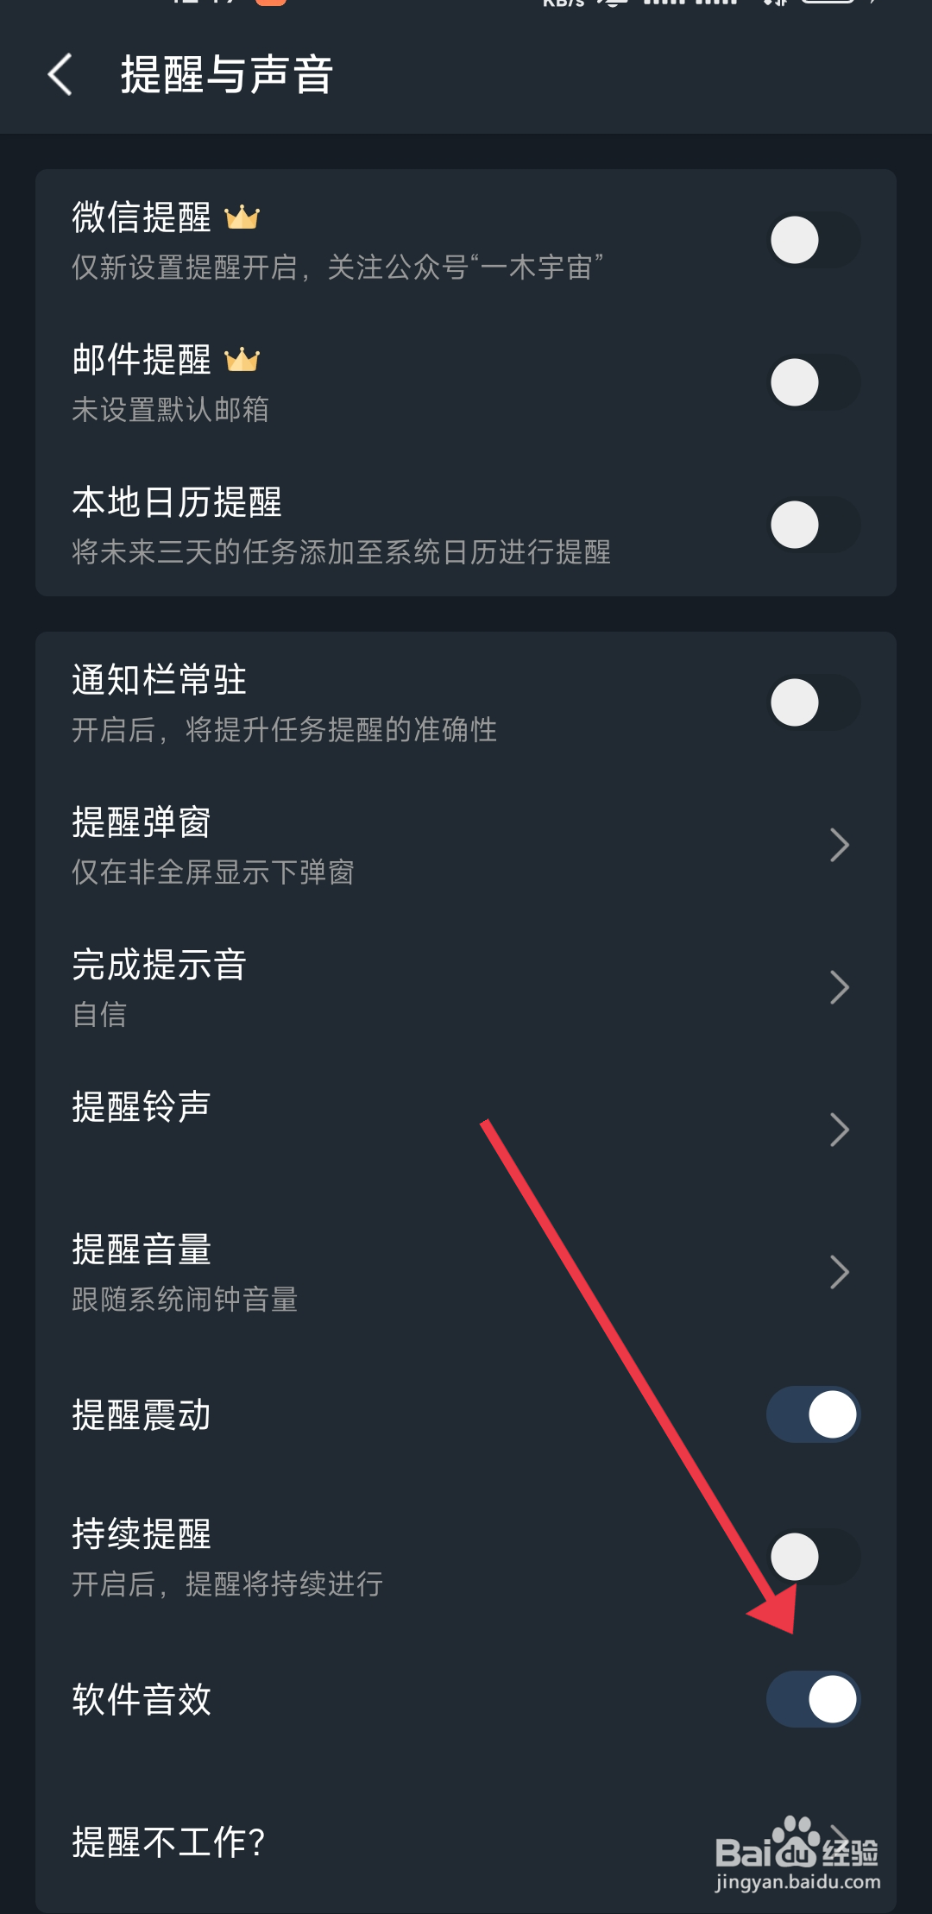Click the crown icon beside 邮件提醒

pyautogui.click(x=242, y=359)
